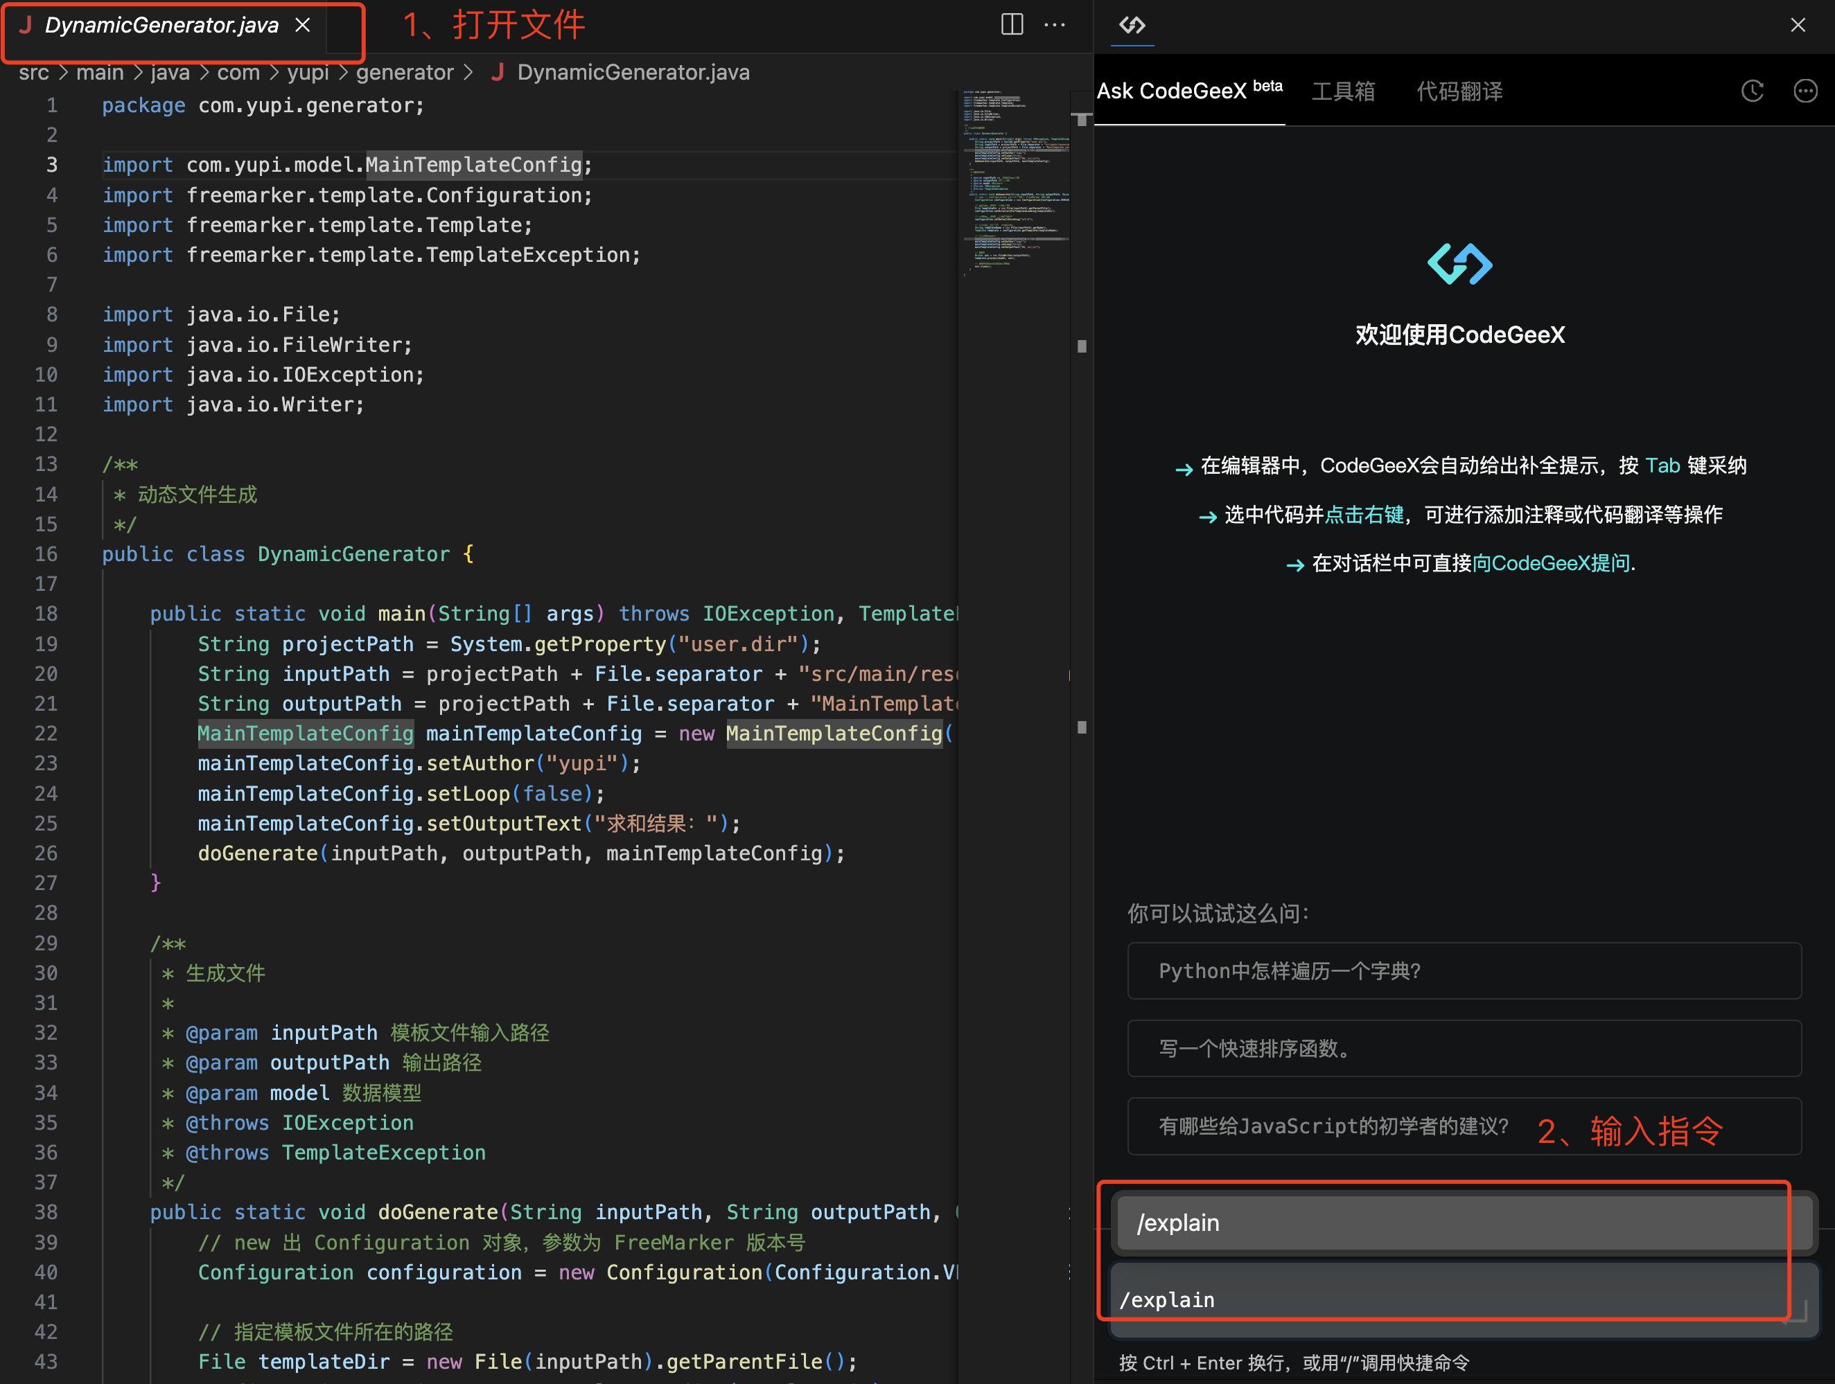
Task: Close the DynamicGenerator.java editor tab
Action: (303, 26)
